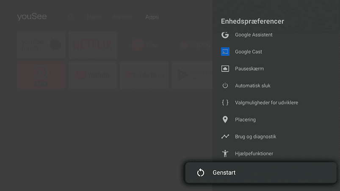The width and height of the screenshot is (340, 191).
Task: Launch the Netflix app tile
Action: coord(93,45)
